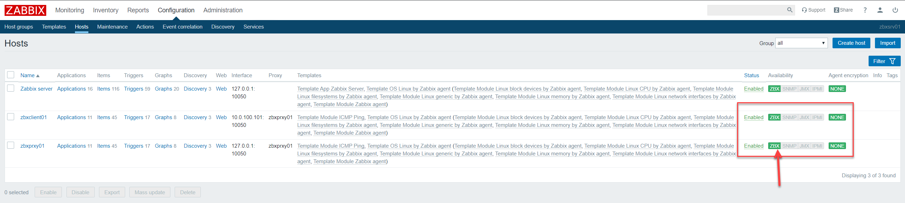
Task: Check the Zabbix server row checkbox
Action: point(11,88)
